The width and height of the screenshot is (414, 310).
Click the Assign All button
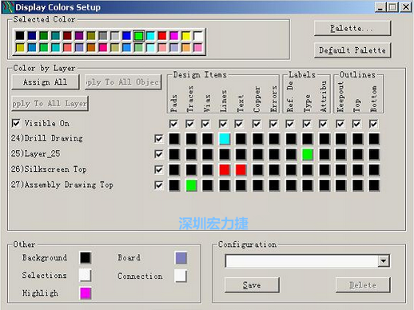tap(46, 82)
